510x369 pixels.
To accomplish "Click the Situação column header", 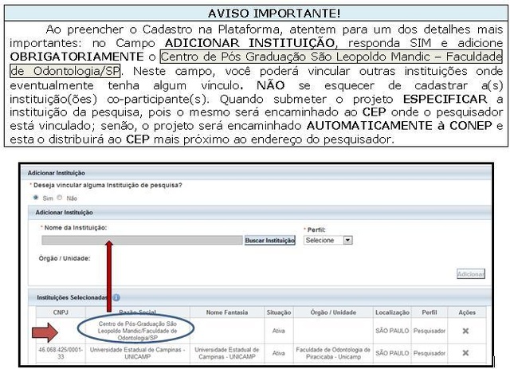I will [278, 312].
